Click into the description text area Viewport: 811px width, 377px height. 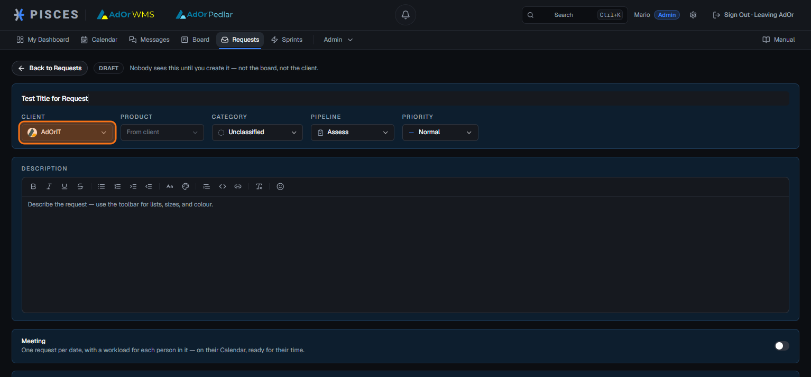coord(405,254)
